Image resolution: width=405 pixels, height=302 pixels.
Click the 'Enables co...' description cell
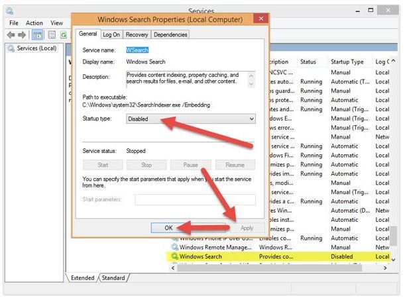point(275,238)
